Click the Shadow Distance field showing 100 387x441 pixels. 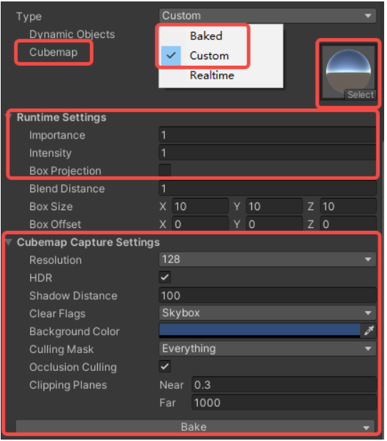coord(267,295)
